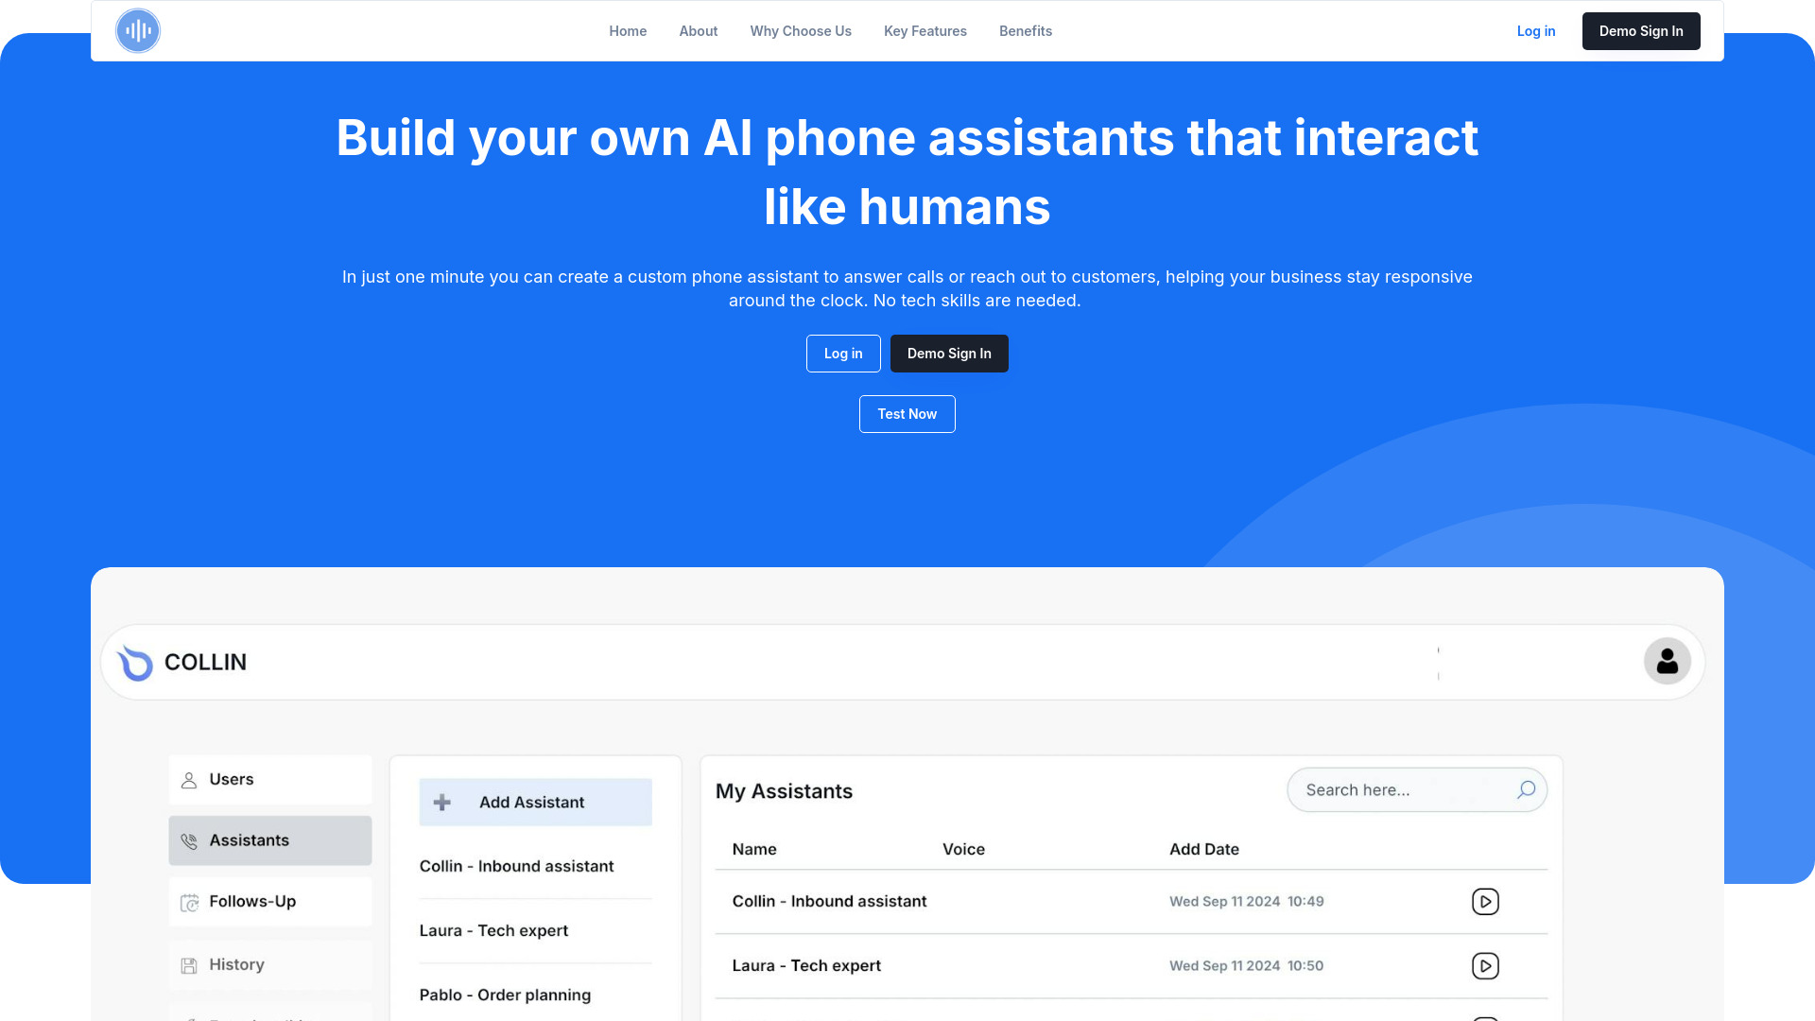1815x1021 pixels.
Task: Select the Key Features menu item
Action: pos(925,30)
